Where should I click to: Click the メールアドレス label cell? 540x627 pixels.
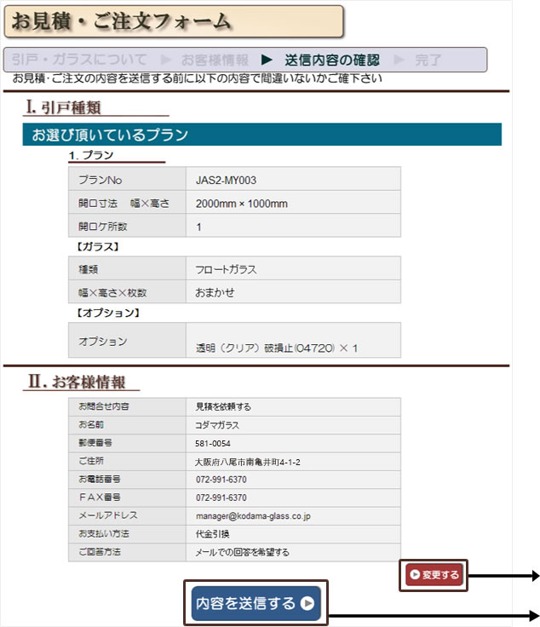point(127,515)
